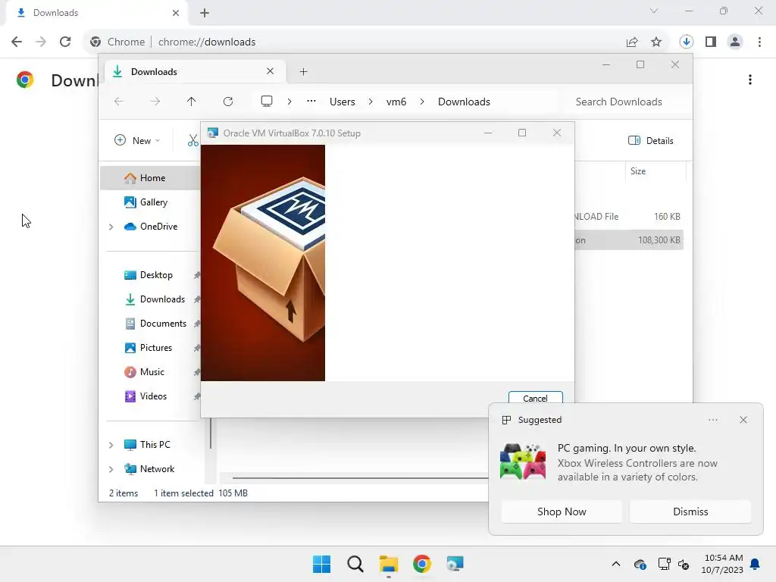Open the Chrome profile avatar

tap(735, 42)
